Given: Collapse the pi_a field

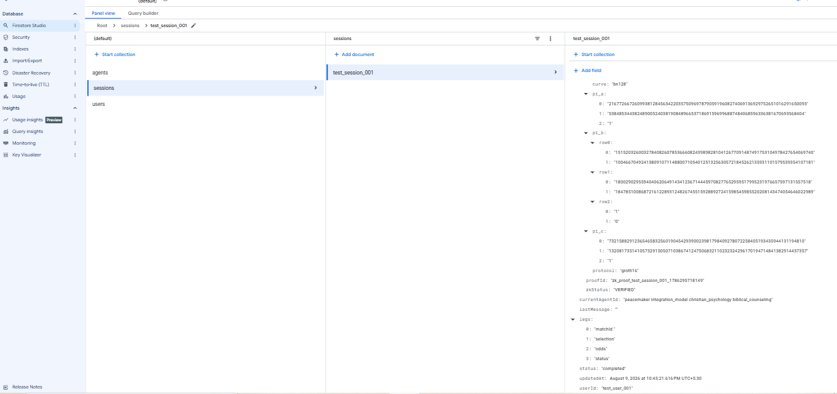Looking at the screenshot, I should [x=586, y=94].
